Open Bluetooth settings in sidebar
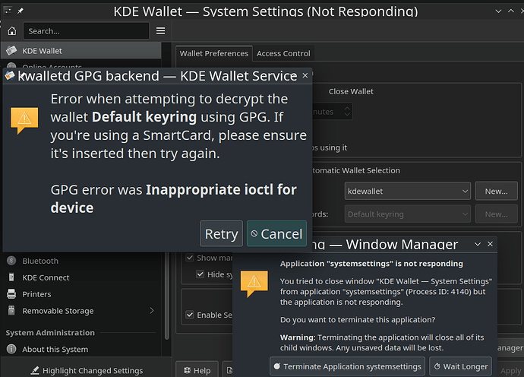Viewport: 524px width, 377px height. click(x=80, y=261)
